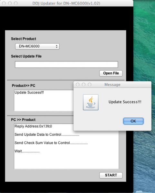Click the START button
This screenshot has height=193, width=155.
(x=111, y=175)
